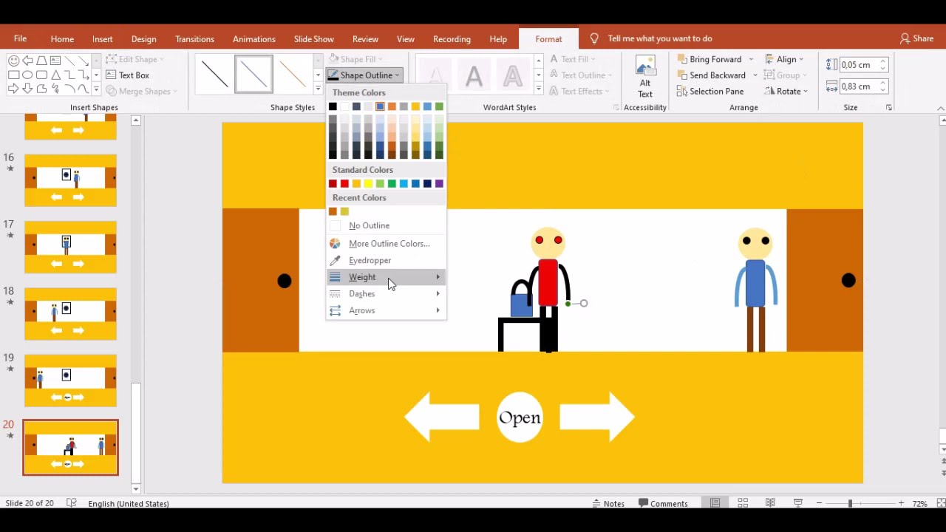This screenshot has width=946, height=532.
Task: Select slide 16 thumbnail
Action: coord(70,180)
